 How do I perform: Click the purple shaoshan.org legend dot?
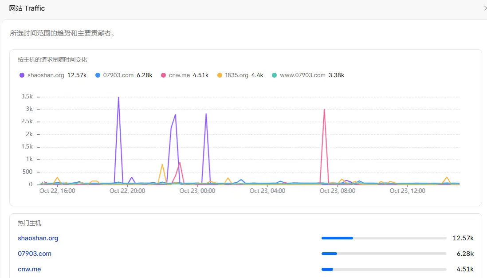22,75
